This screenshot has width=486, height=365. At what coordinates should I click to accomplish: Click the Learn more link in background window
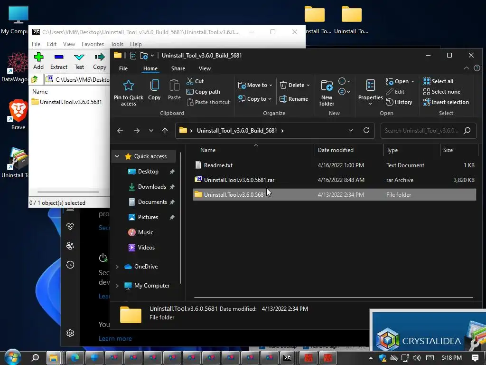point(115,338)
